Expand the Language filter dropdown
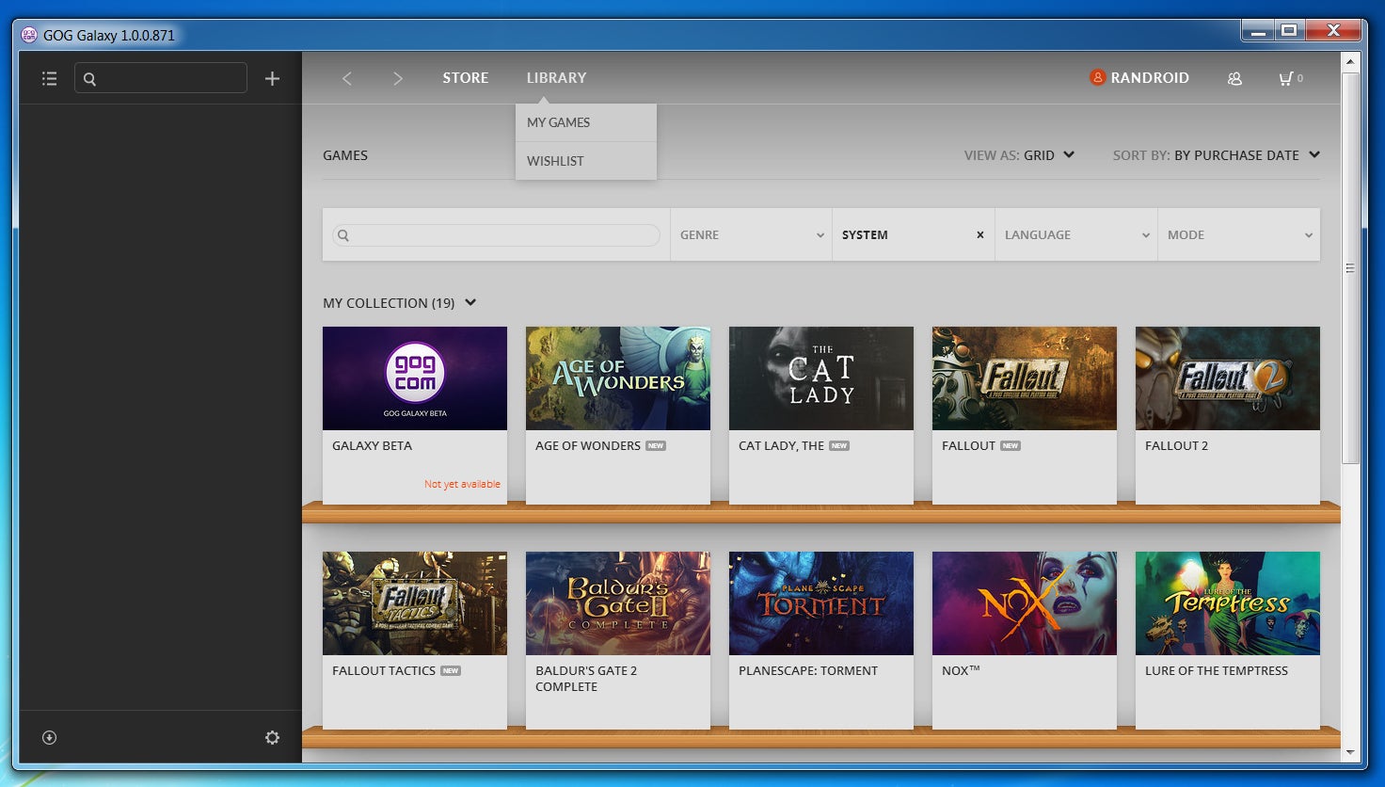1385x787 pixels. click(1075, 235)
